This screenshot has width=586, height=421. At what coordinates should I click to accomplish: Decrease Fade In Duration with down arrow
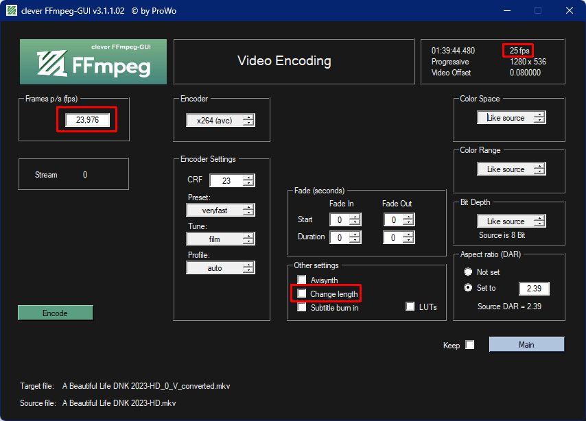point(355,241)
